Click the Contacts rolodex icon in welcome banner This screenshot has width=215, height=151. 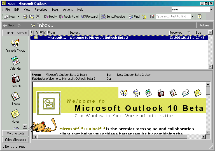pyautogui.click(x=161, y=93)
